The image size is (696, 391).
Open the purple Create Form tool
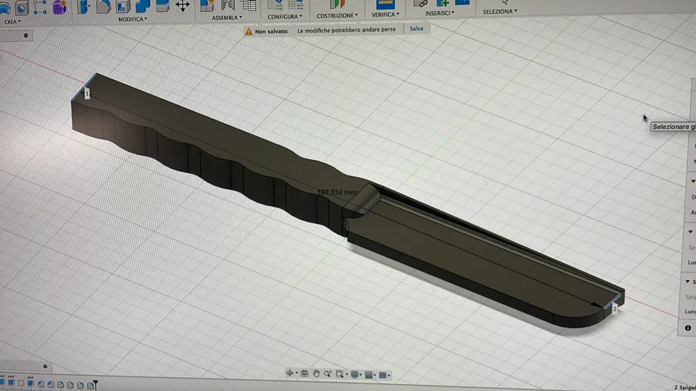[59, 7]
